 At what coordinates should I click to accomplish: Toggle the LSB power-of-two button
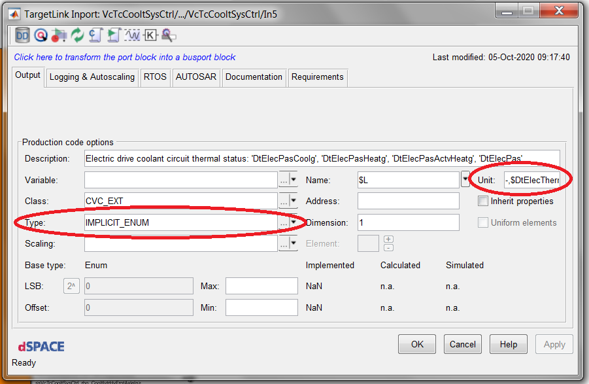(x=71, y=286)
